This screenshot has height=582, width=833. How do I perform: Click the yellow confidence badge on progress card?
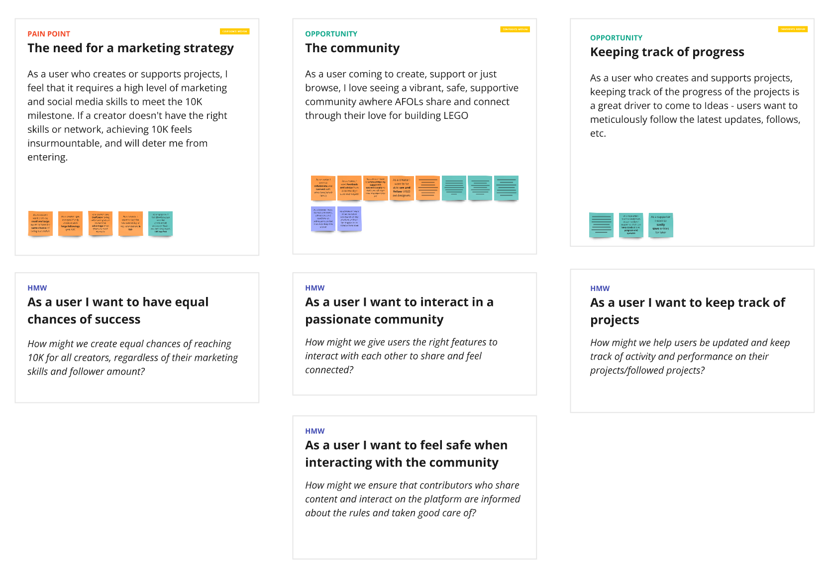point(793,29)
